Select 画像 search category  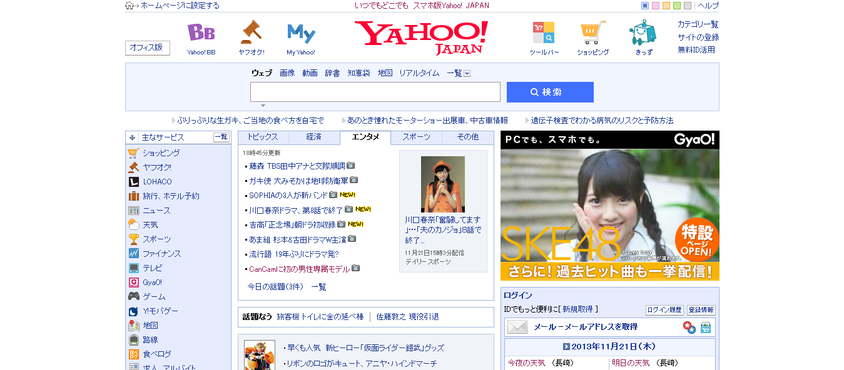pos(287,73)
